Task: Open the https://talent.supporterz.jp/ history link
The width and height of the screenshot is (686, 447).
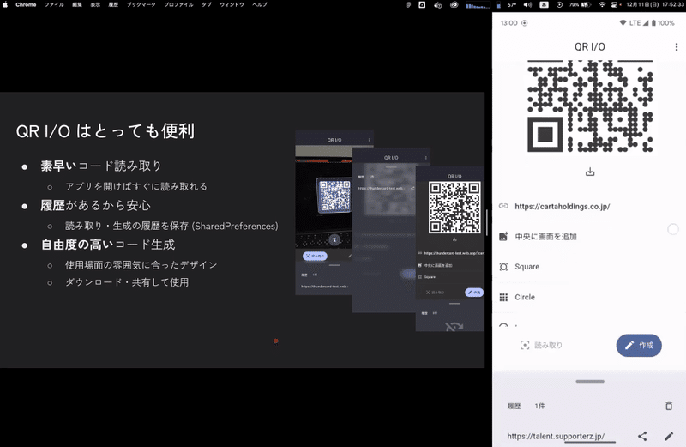Action: [556, 436]
